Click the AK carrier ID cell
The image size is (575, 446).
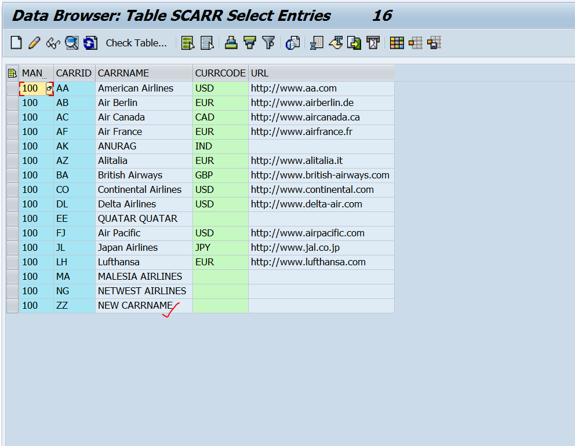(74, 146)
